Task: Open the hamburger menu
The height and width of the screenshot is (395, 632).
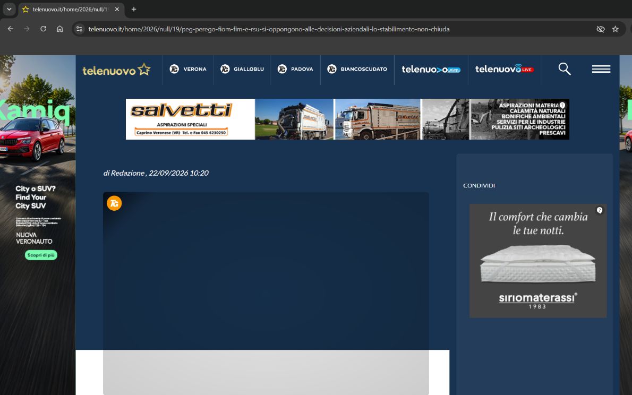Action: [x=601, y=70]
